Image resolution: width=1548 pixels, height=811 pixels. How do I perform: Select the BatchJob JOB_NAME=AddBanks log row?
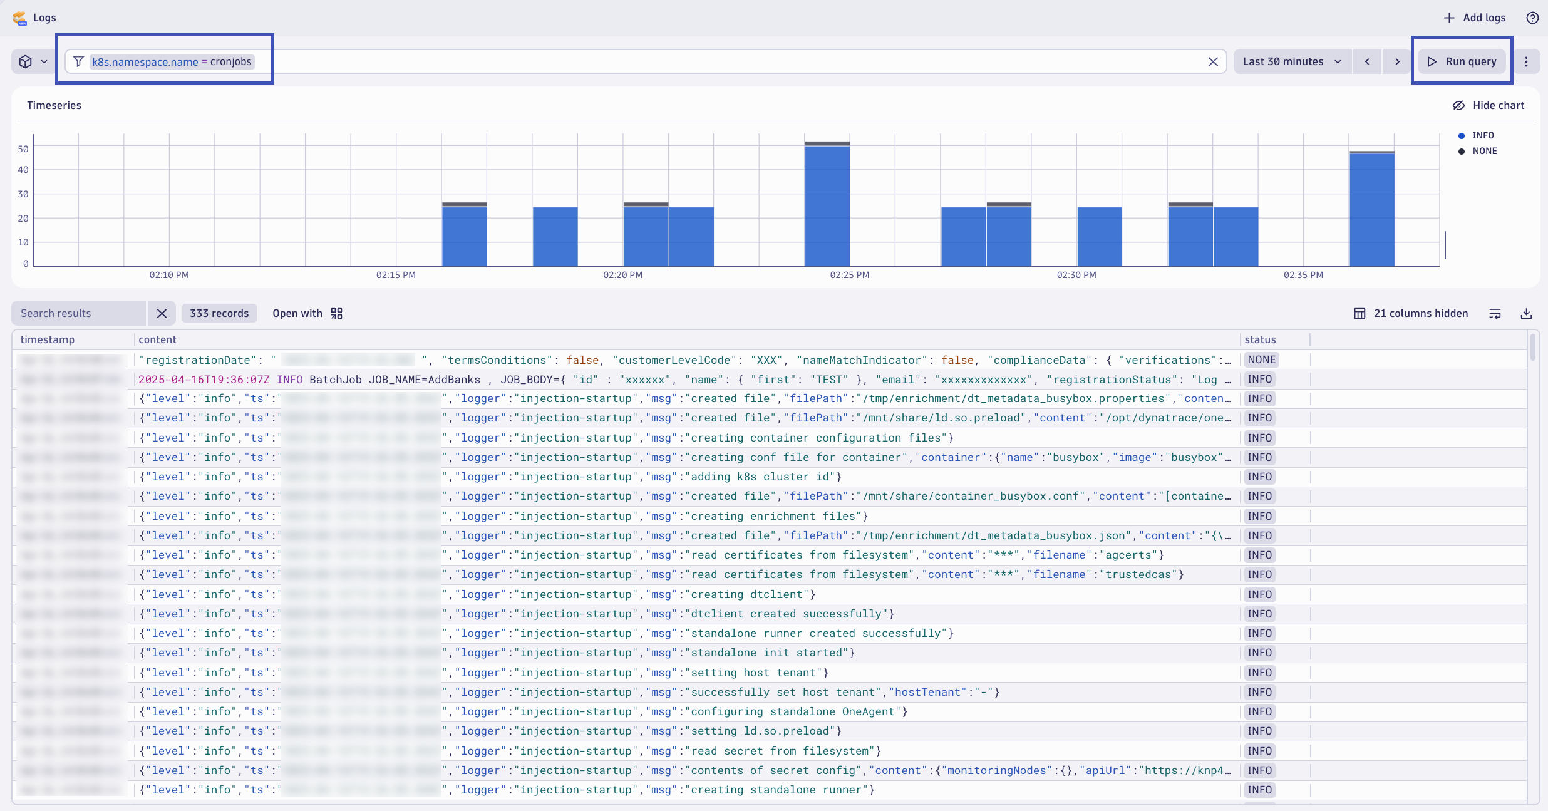click(x=770, y=380)
